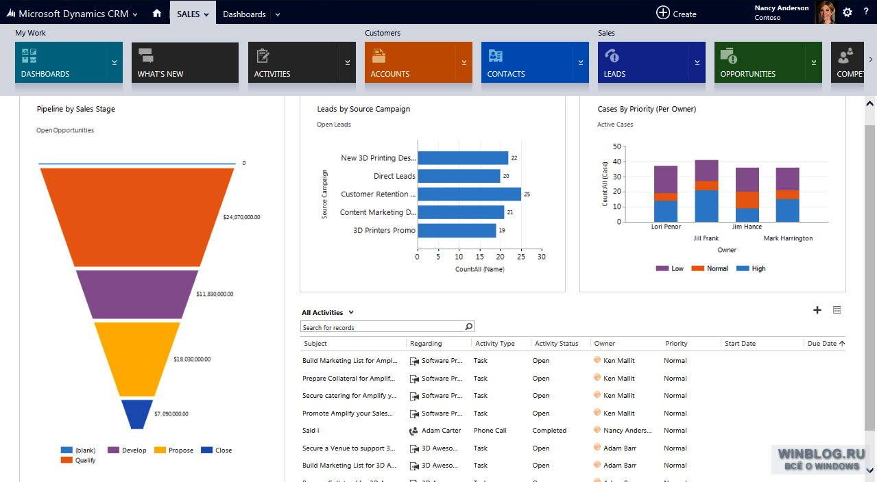The image size is (877, 482).
Task: Open 'Prepare Collateral for Amplif...' activity
Action: [x=349, y=379]
